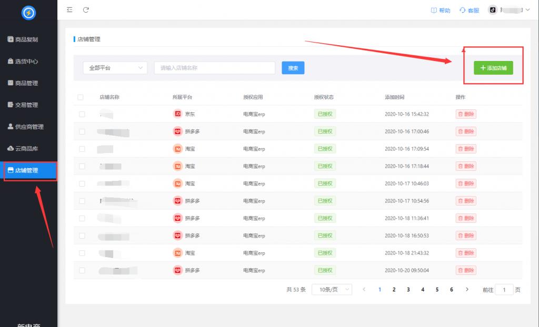
Task: Toggle the select-all checkbox in table header
Action: [81, 97]
